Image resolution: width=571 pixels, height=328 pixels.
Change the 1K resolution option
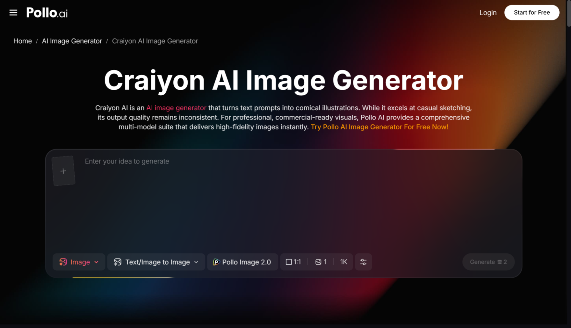pos(343,262)
